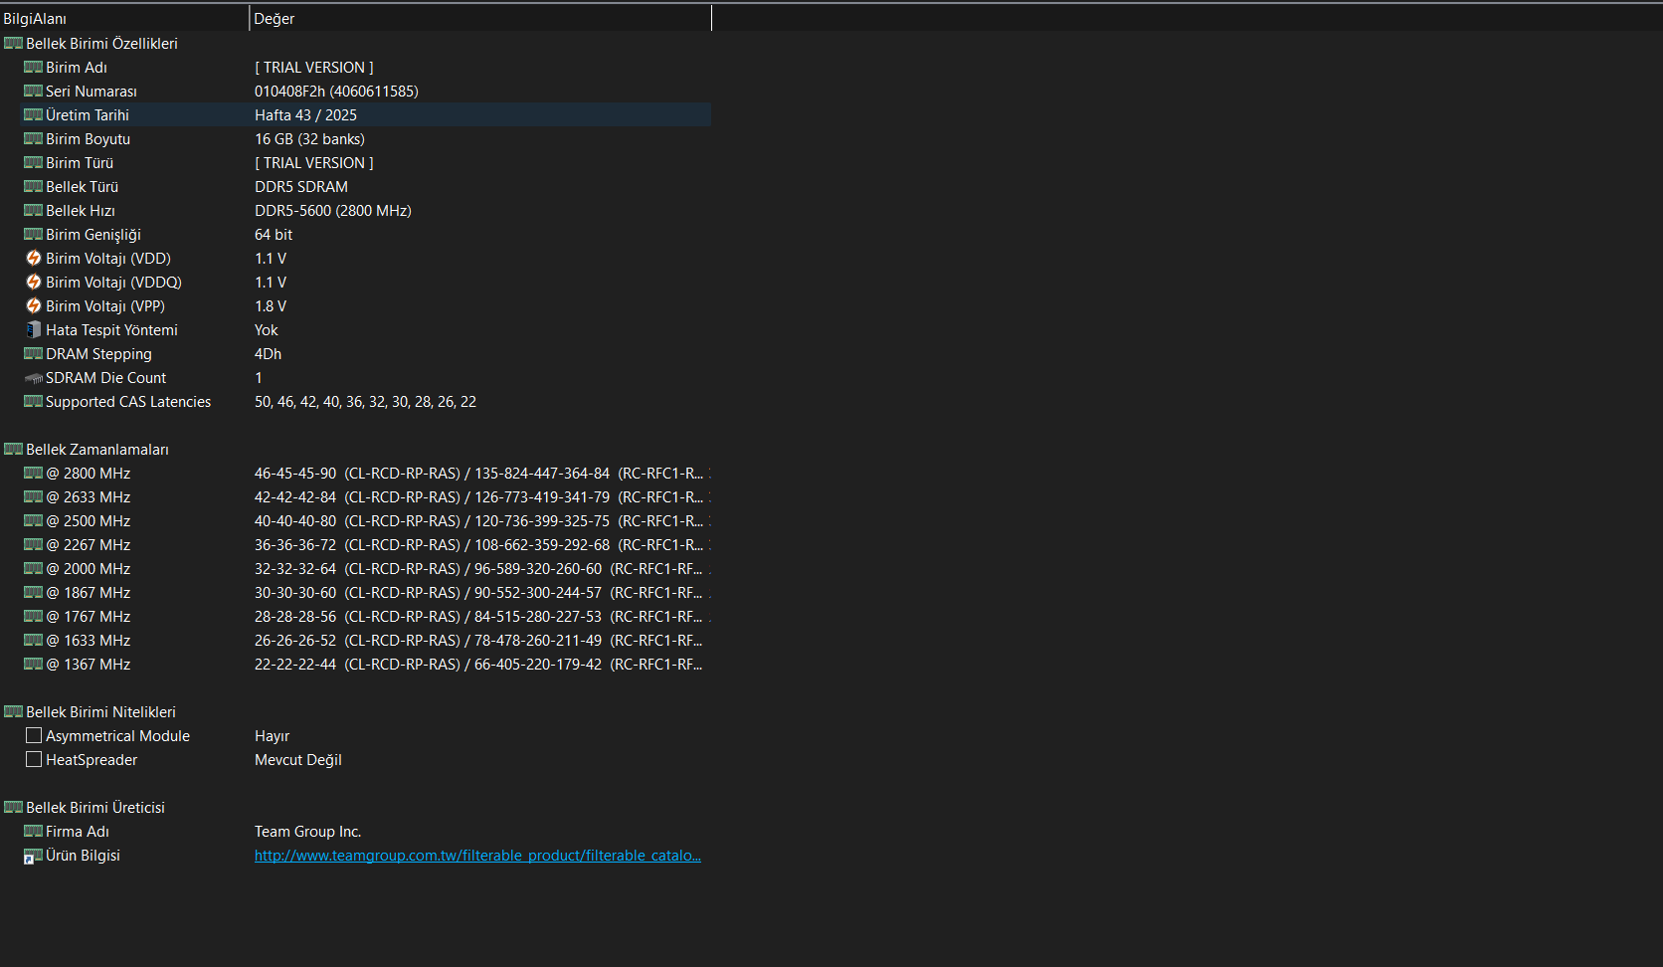Click the BilgiAlanı column header
Viewport: 1663px width, 967px height.
(x=124, y=18)
